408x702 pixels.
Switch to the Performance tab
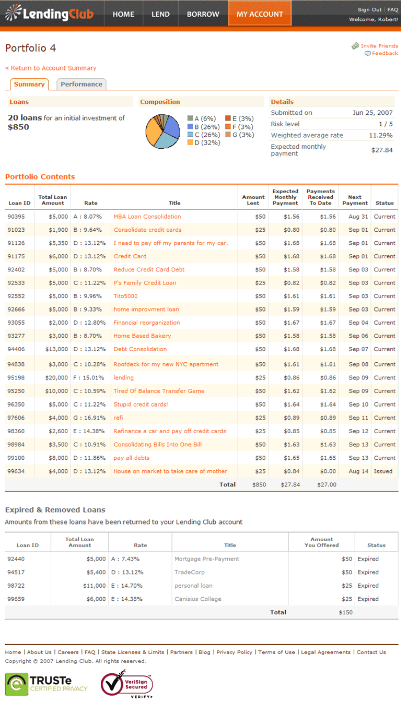pos(81,84)
